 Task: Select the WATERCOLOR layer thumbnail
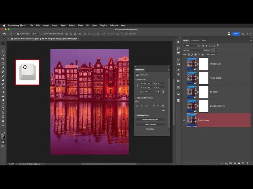(192, 64)
